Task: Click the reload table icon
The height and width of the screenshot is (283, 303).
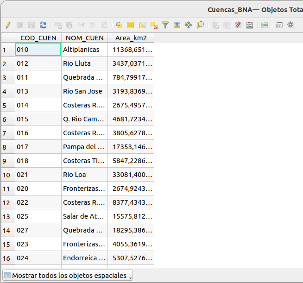Action: tap(43, 25)
